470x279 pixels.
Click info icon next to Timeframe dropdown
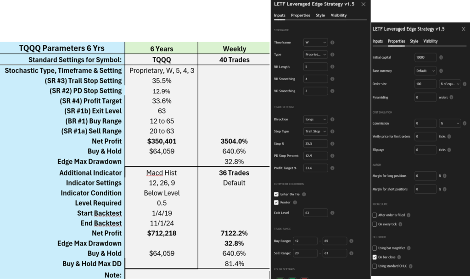[x=332, y=43]
